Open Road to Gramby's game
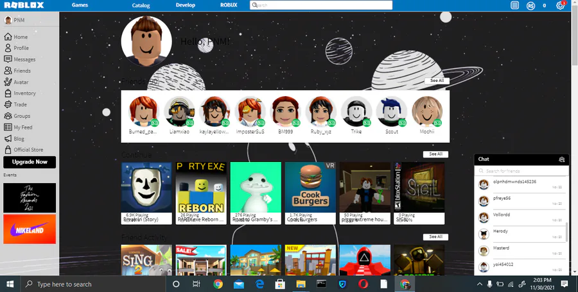Viewport: 578px width, 292px height. coord(256,193)
